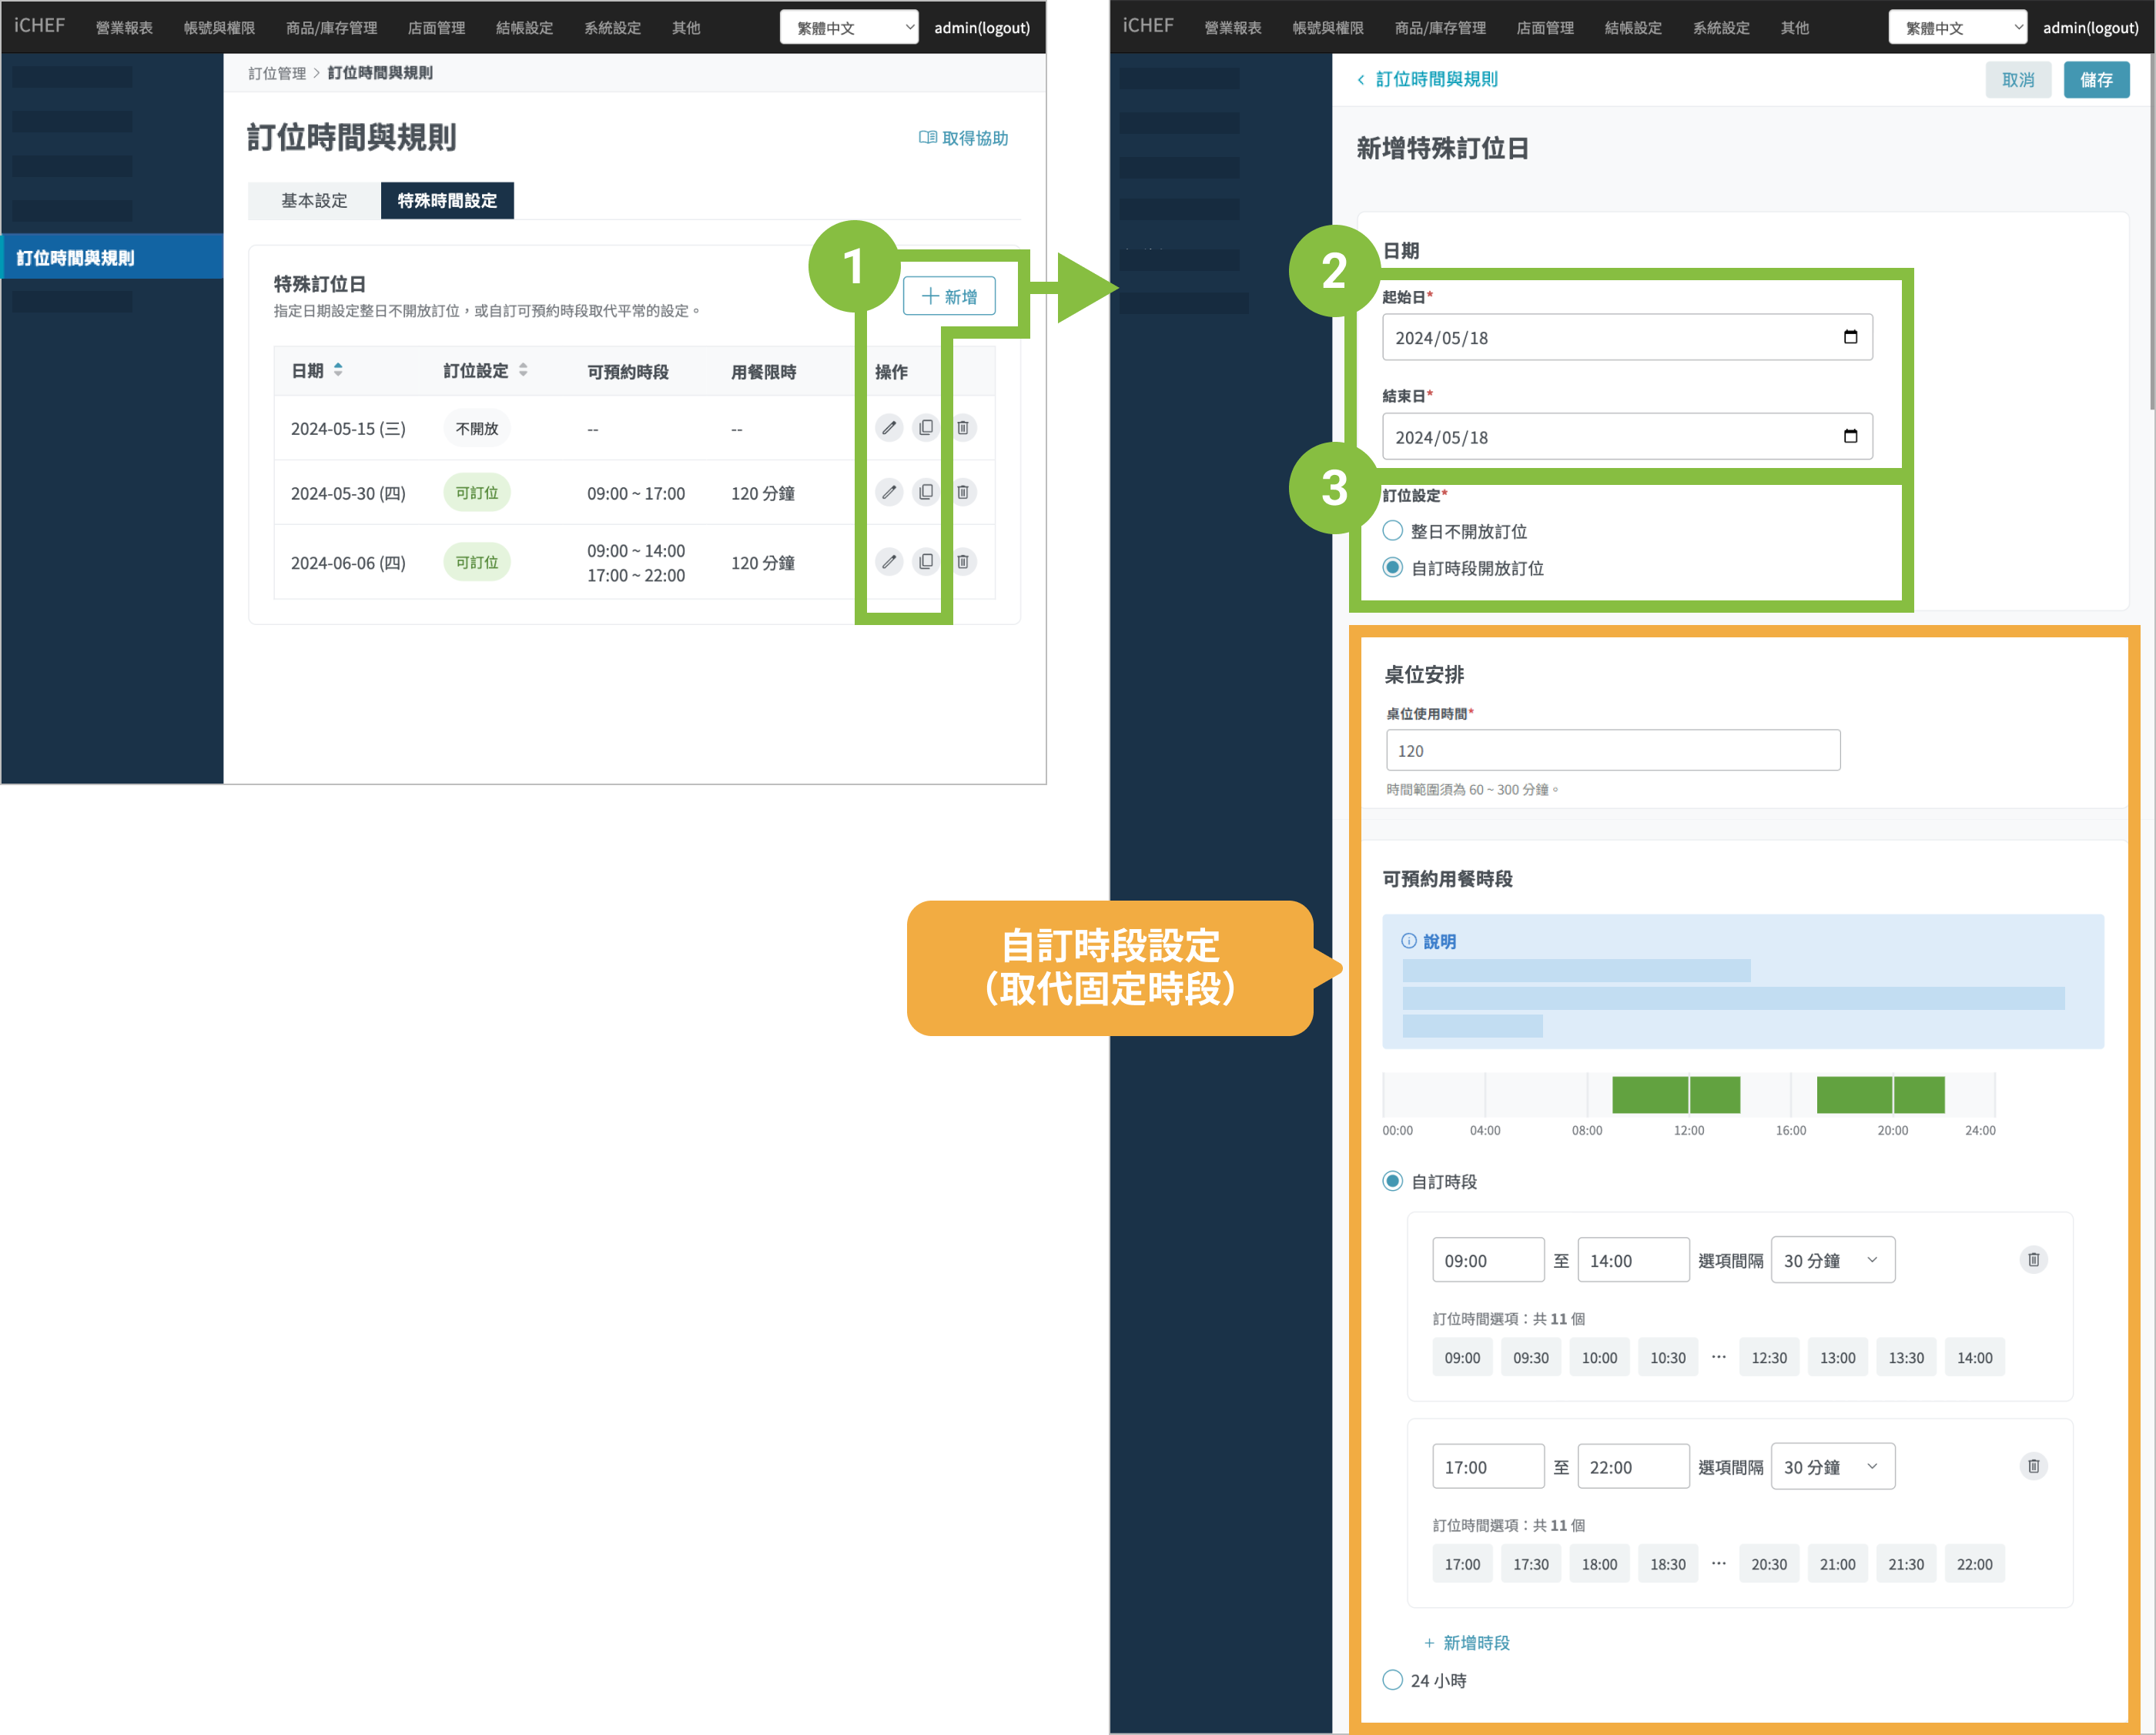Open 繁體中文 language dropdown in left window
This screenshot has height=1735, width=2156.
pos(848,28)
